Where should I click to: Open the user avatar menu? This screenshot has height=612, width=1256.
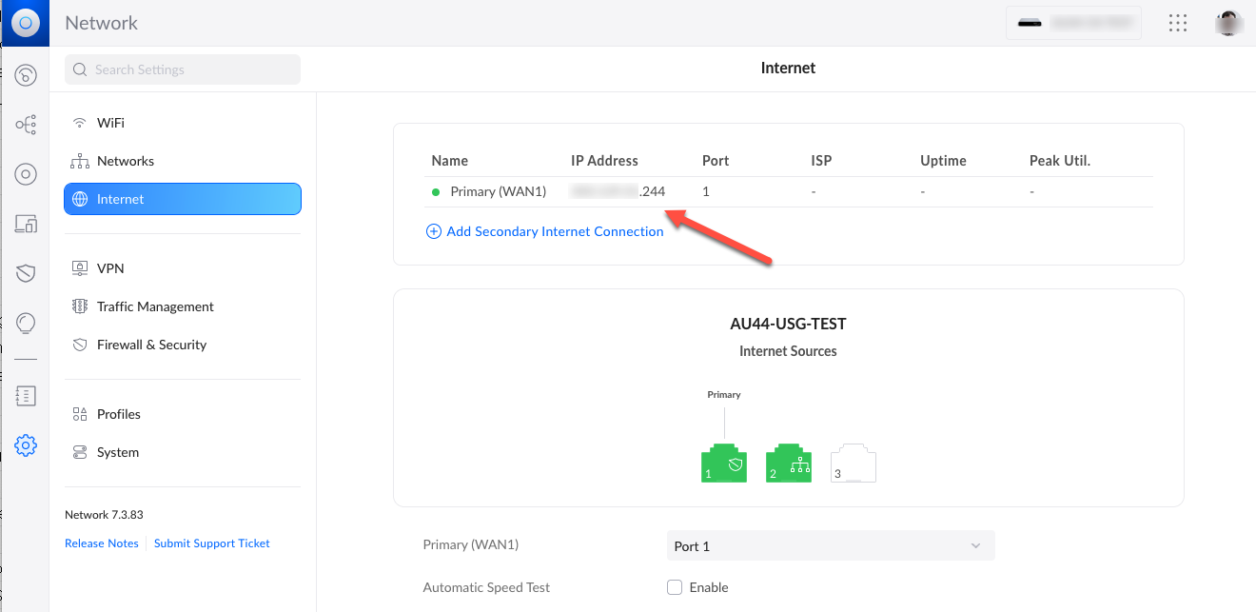click(1228, 23)
